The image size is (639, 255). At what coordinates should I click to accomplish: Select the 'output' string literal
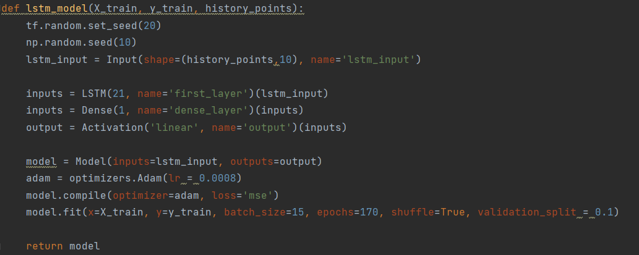click(x=267, y=128)
